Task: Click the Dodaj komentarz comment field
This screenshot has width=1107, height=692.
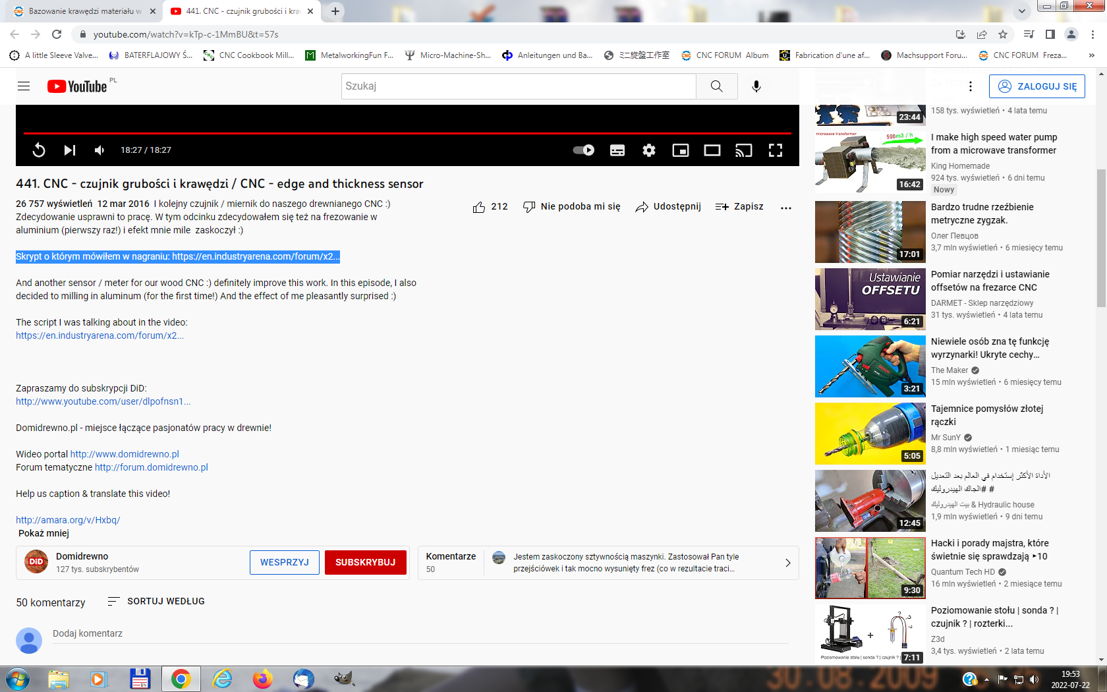Action: tap(420, 634)
